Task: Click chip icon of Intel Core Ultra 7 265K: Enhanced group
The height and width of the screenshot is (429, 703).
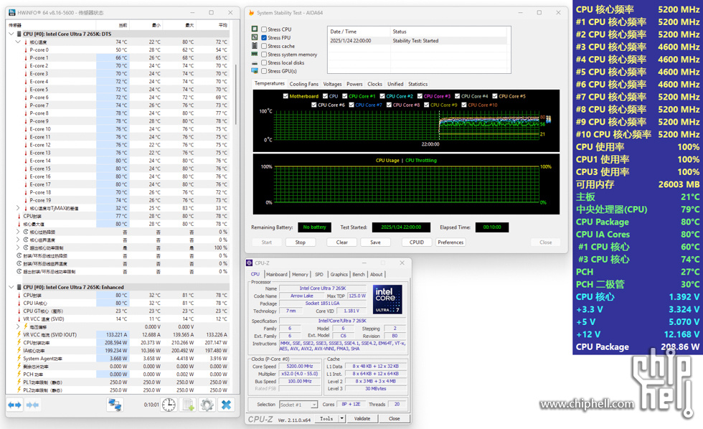Action: coord(19,288)
